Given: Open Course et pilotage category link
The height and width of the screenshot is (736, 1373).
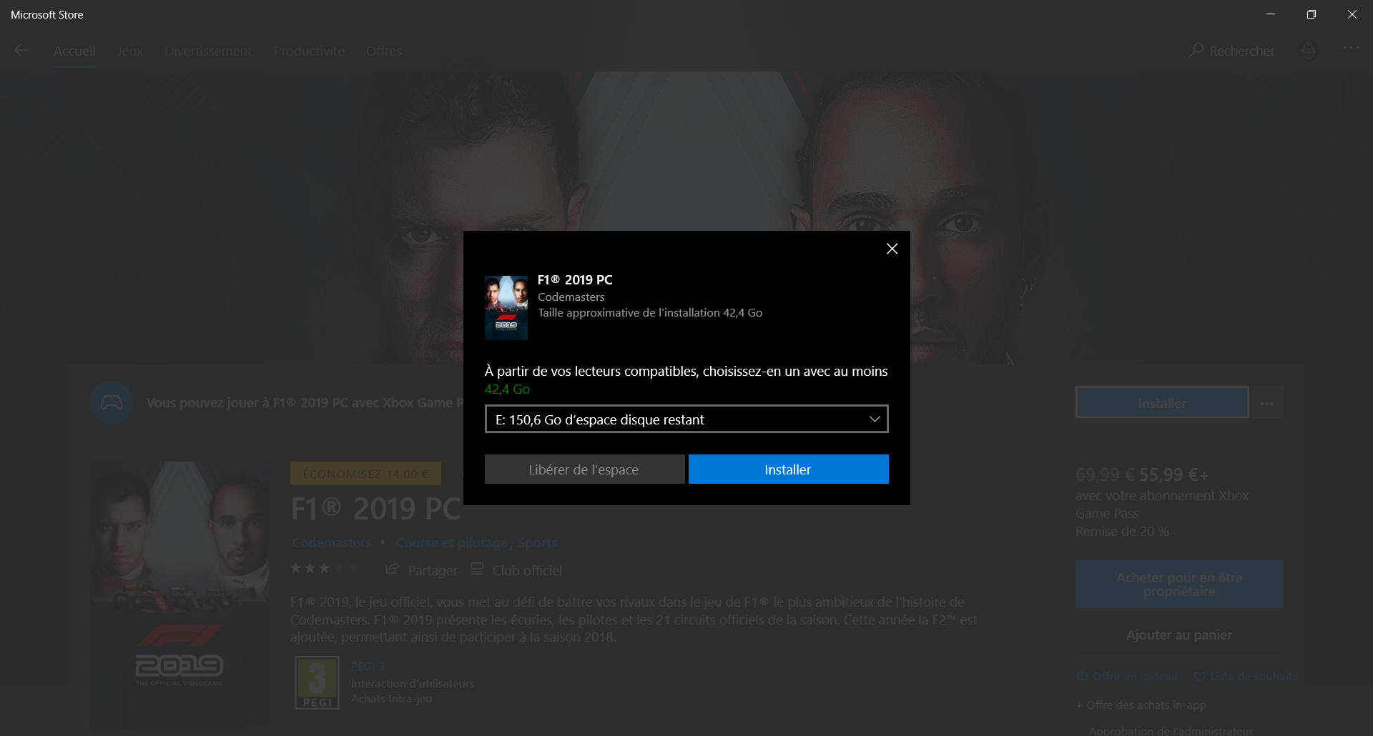Looking at the screenshot, I should [452, 543].
